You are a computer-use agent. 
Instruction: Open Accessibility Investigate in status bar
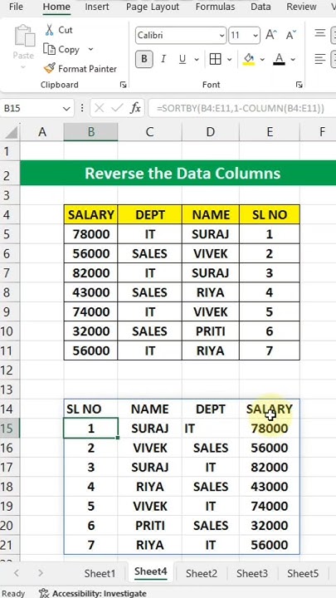point(93,593)
